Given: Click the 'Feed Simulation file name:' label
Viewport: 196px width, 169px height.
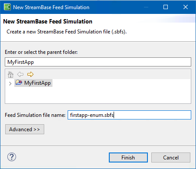Looking at the screenshot, I should pyautogui.click(x=35, y=115).
